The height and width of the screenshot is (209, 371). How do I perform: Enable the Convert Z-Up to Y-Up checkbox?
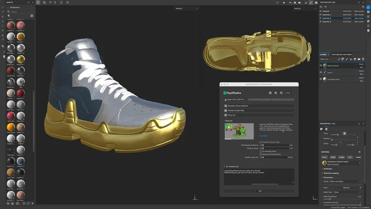pyautogui.click(x=261, y=142)
